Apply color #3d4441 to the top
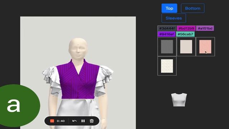Image resolution: width=229 pixels, height=129 pixels. 167,28
